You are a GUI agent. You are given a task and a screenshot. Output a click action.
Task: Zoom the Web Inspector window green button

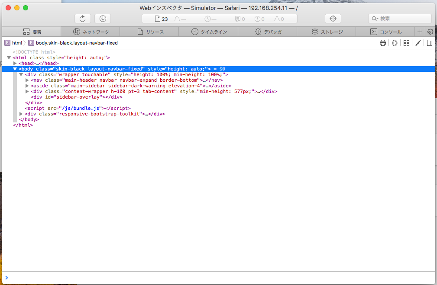tap(26, 8)
